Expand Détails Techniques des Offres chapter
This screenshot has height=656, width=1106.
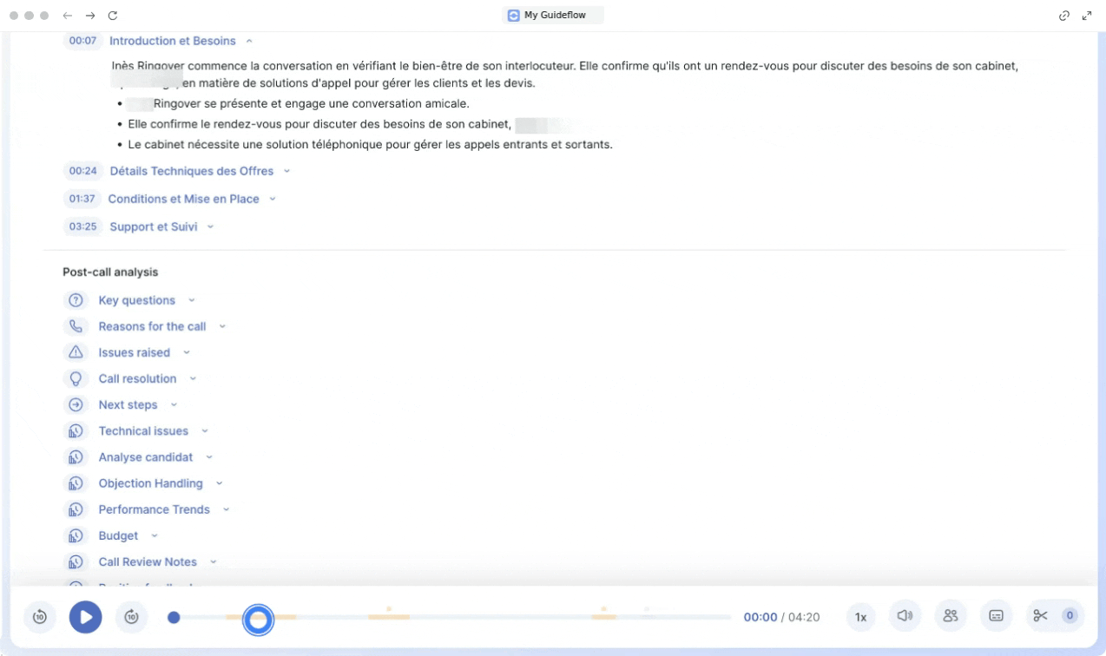(191, 171)
